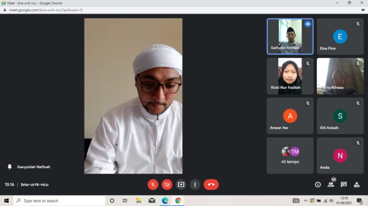Click the Google Chrome taskbar icon
Screen dimensions: 368x206
(x=178, y=201)
